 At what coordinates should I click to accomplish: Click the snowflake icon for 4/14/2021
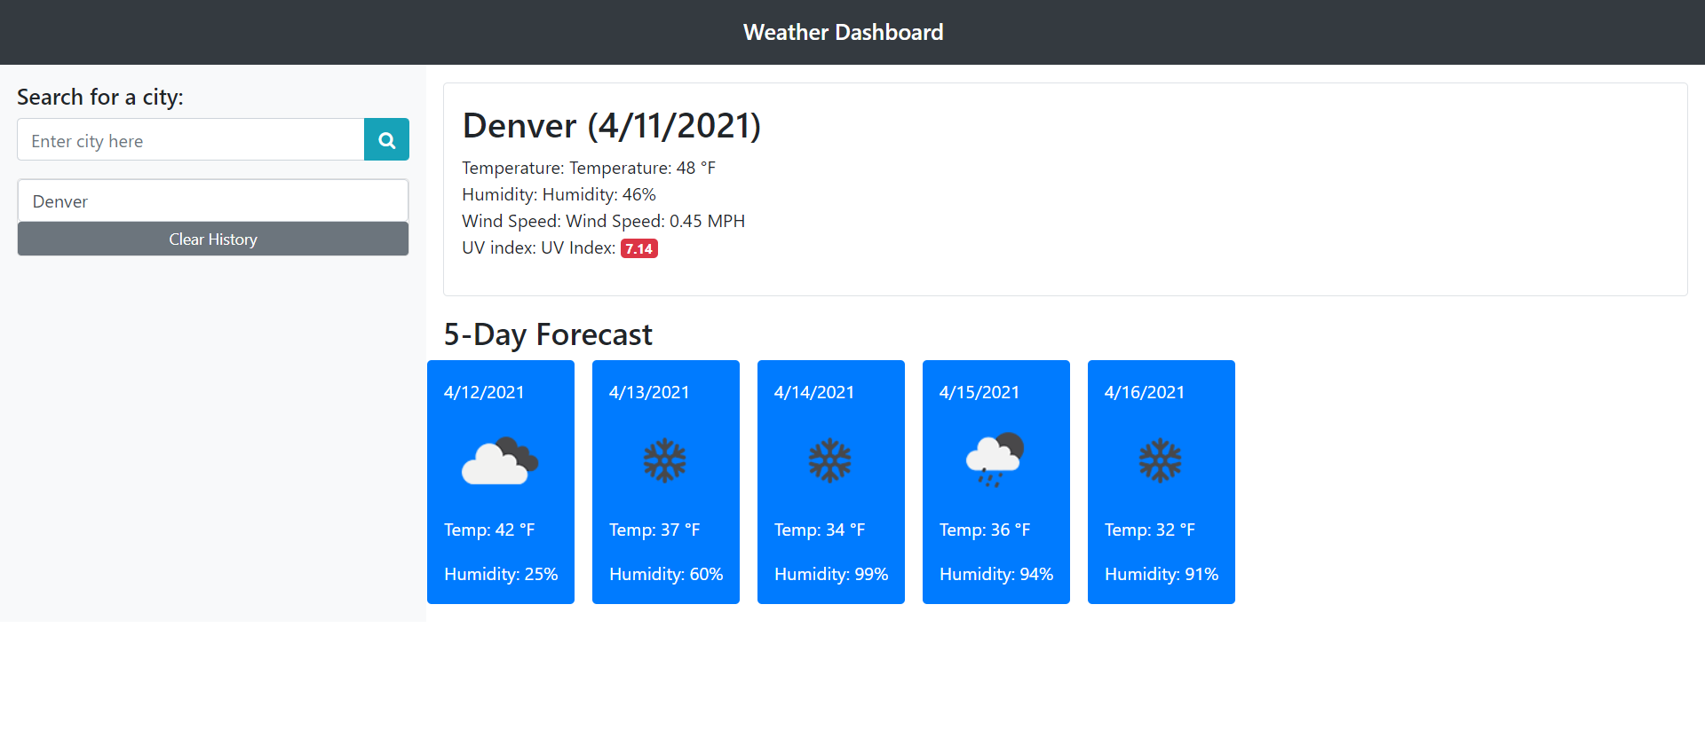(830, 460)
